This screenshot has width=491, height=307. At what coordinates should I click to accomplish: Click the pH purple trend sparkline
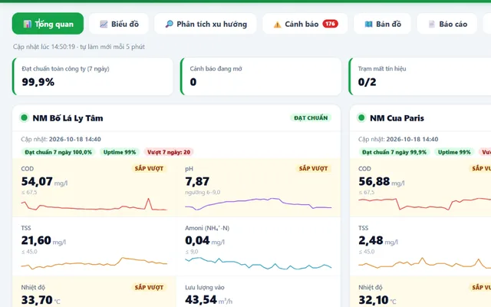click(259, 204)
